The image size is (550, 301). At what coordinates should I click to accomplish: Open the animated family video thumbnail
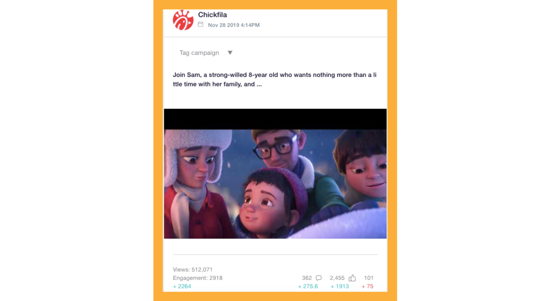(x=275, y=184)
